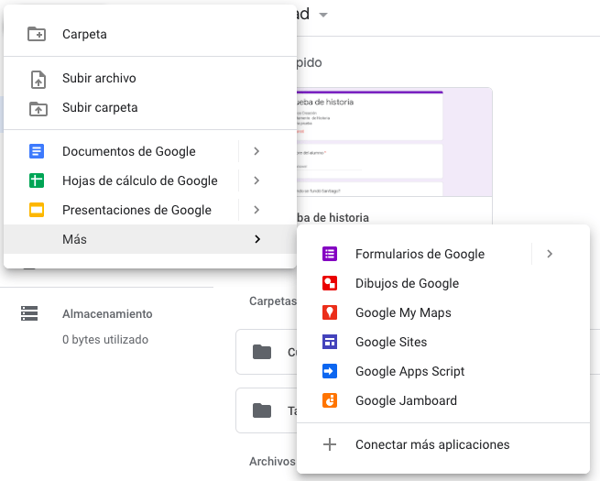This screenshot has height=481, width=600.
Task: Click the new folder icon beside Carpeta
Action: (x=37, y=34)
